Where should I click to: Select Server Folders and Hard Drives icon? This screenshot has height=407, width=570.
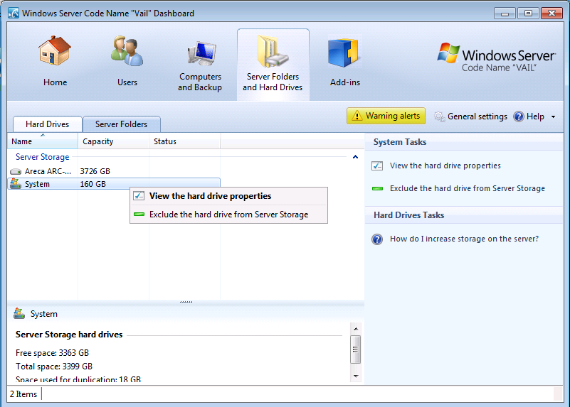point(273,52)
